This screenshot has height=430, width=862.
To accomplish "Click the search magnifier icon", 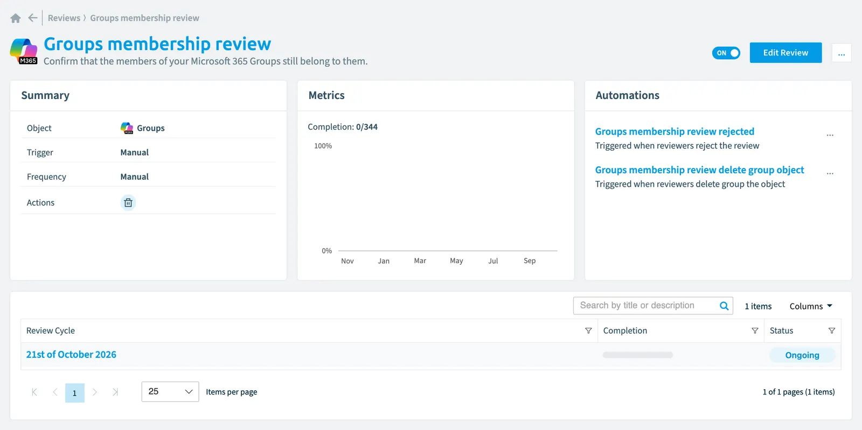I will [724, 306].
